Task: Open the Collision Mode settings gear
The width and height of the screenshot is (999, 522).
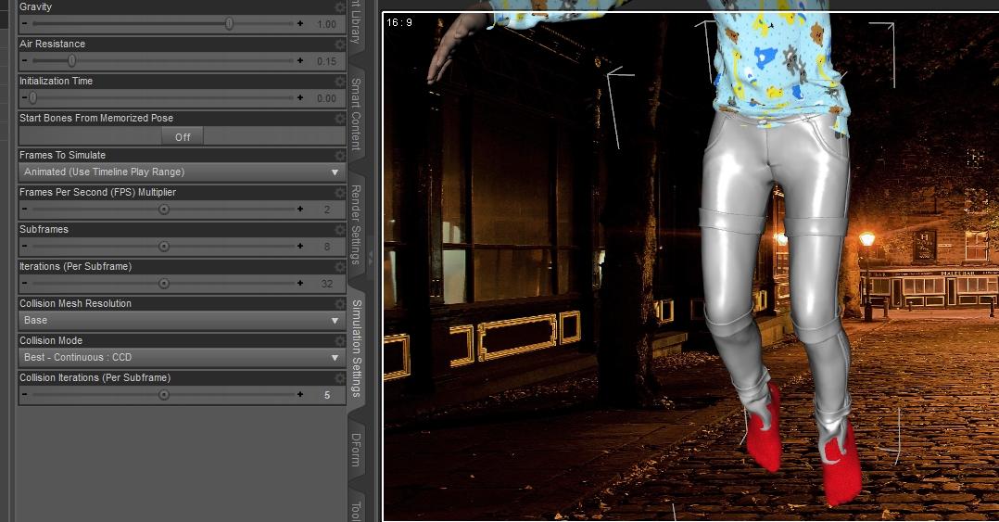Action: click(x=339, y=340)
